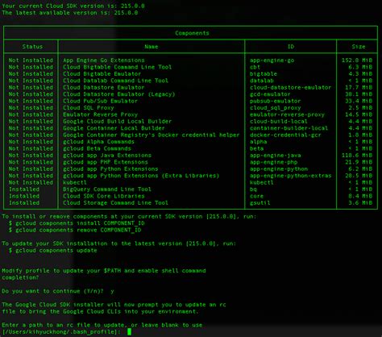Select 'Emulator Reverse Proxy' name

click(x=100, y=114)
